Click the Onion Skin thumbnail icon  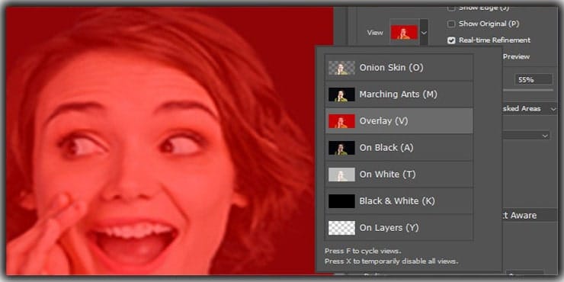[x=341, y=68]
